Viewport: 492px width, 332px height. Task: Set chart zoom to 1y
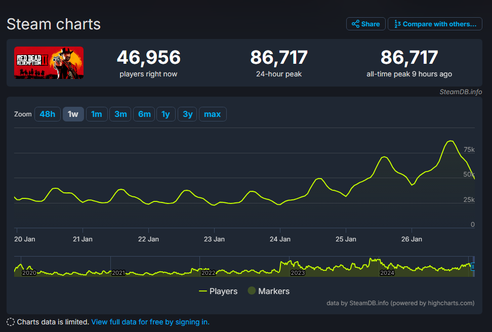[166, 114]
